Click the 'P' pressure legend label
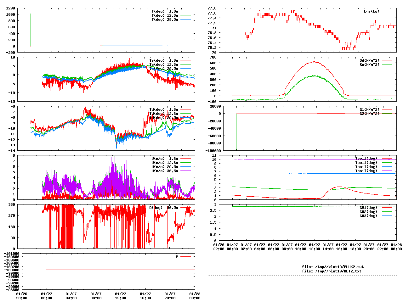The image size is (403, 302). pos(177,257)
